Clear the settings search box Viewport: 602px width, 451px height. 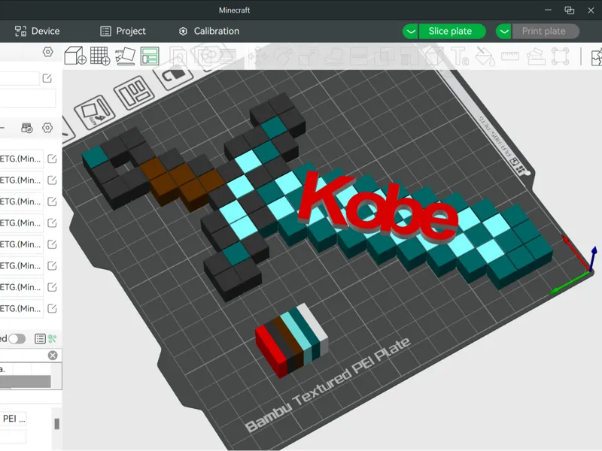tap(53, 355)
